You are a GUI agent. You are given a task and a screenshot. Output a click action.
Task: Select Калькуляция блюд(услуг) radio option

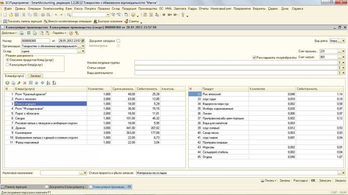8,65
